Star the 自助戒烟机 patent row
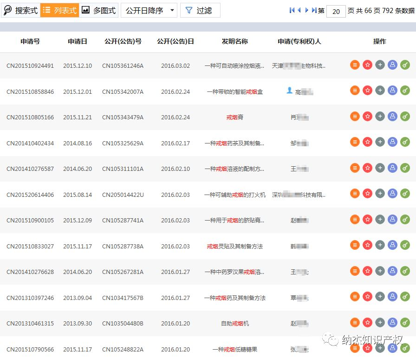The image size is (416, 358). [367, 322]
